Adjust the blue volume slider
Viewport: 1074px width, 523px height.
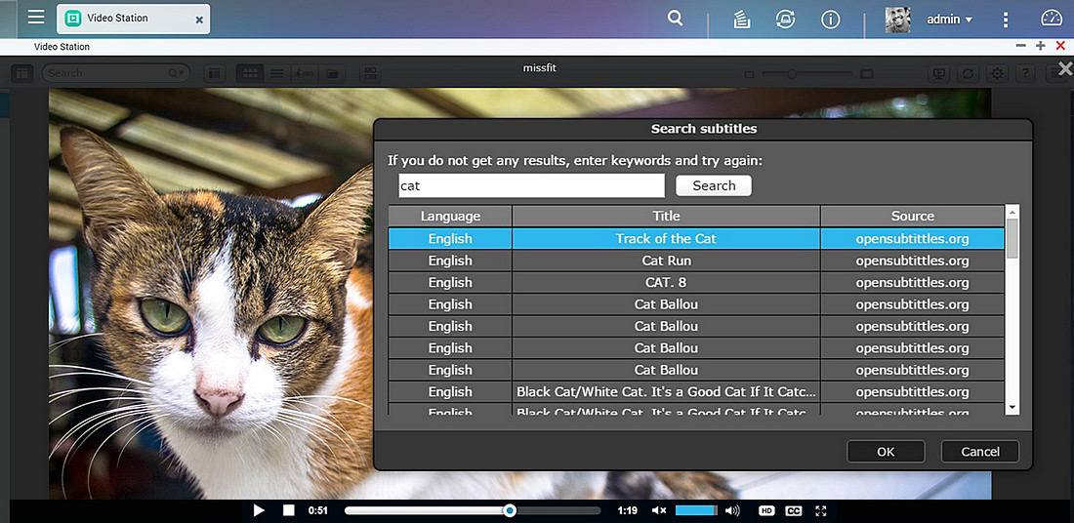696,510
